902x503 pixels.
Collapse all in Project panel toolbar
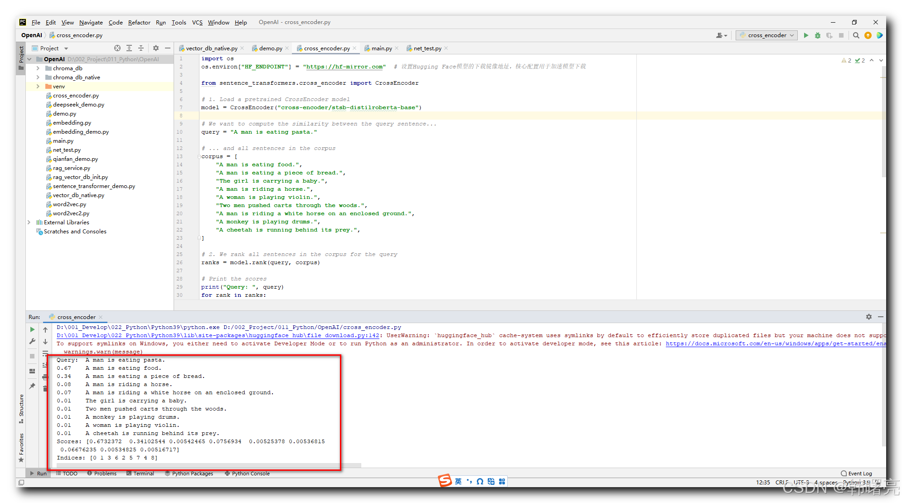coord(141,48)
